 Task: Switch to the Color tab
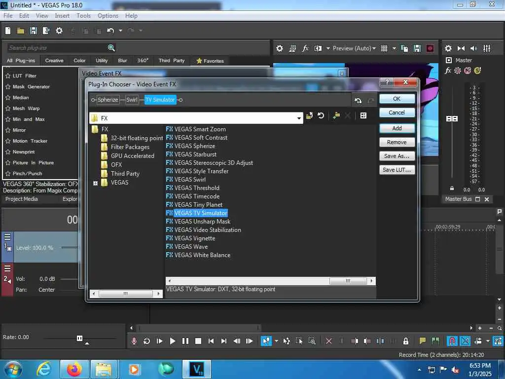pyautogui.click(x=79, y=61)
